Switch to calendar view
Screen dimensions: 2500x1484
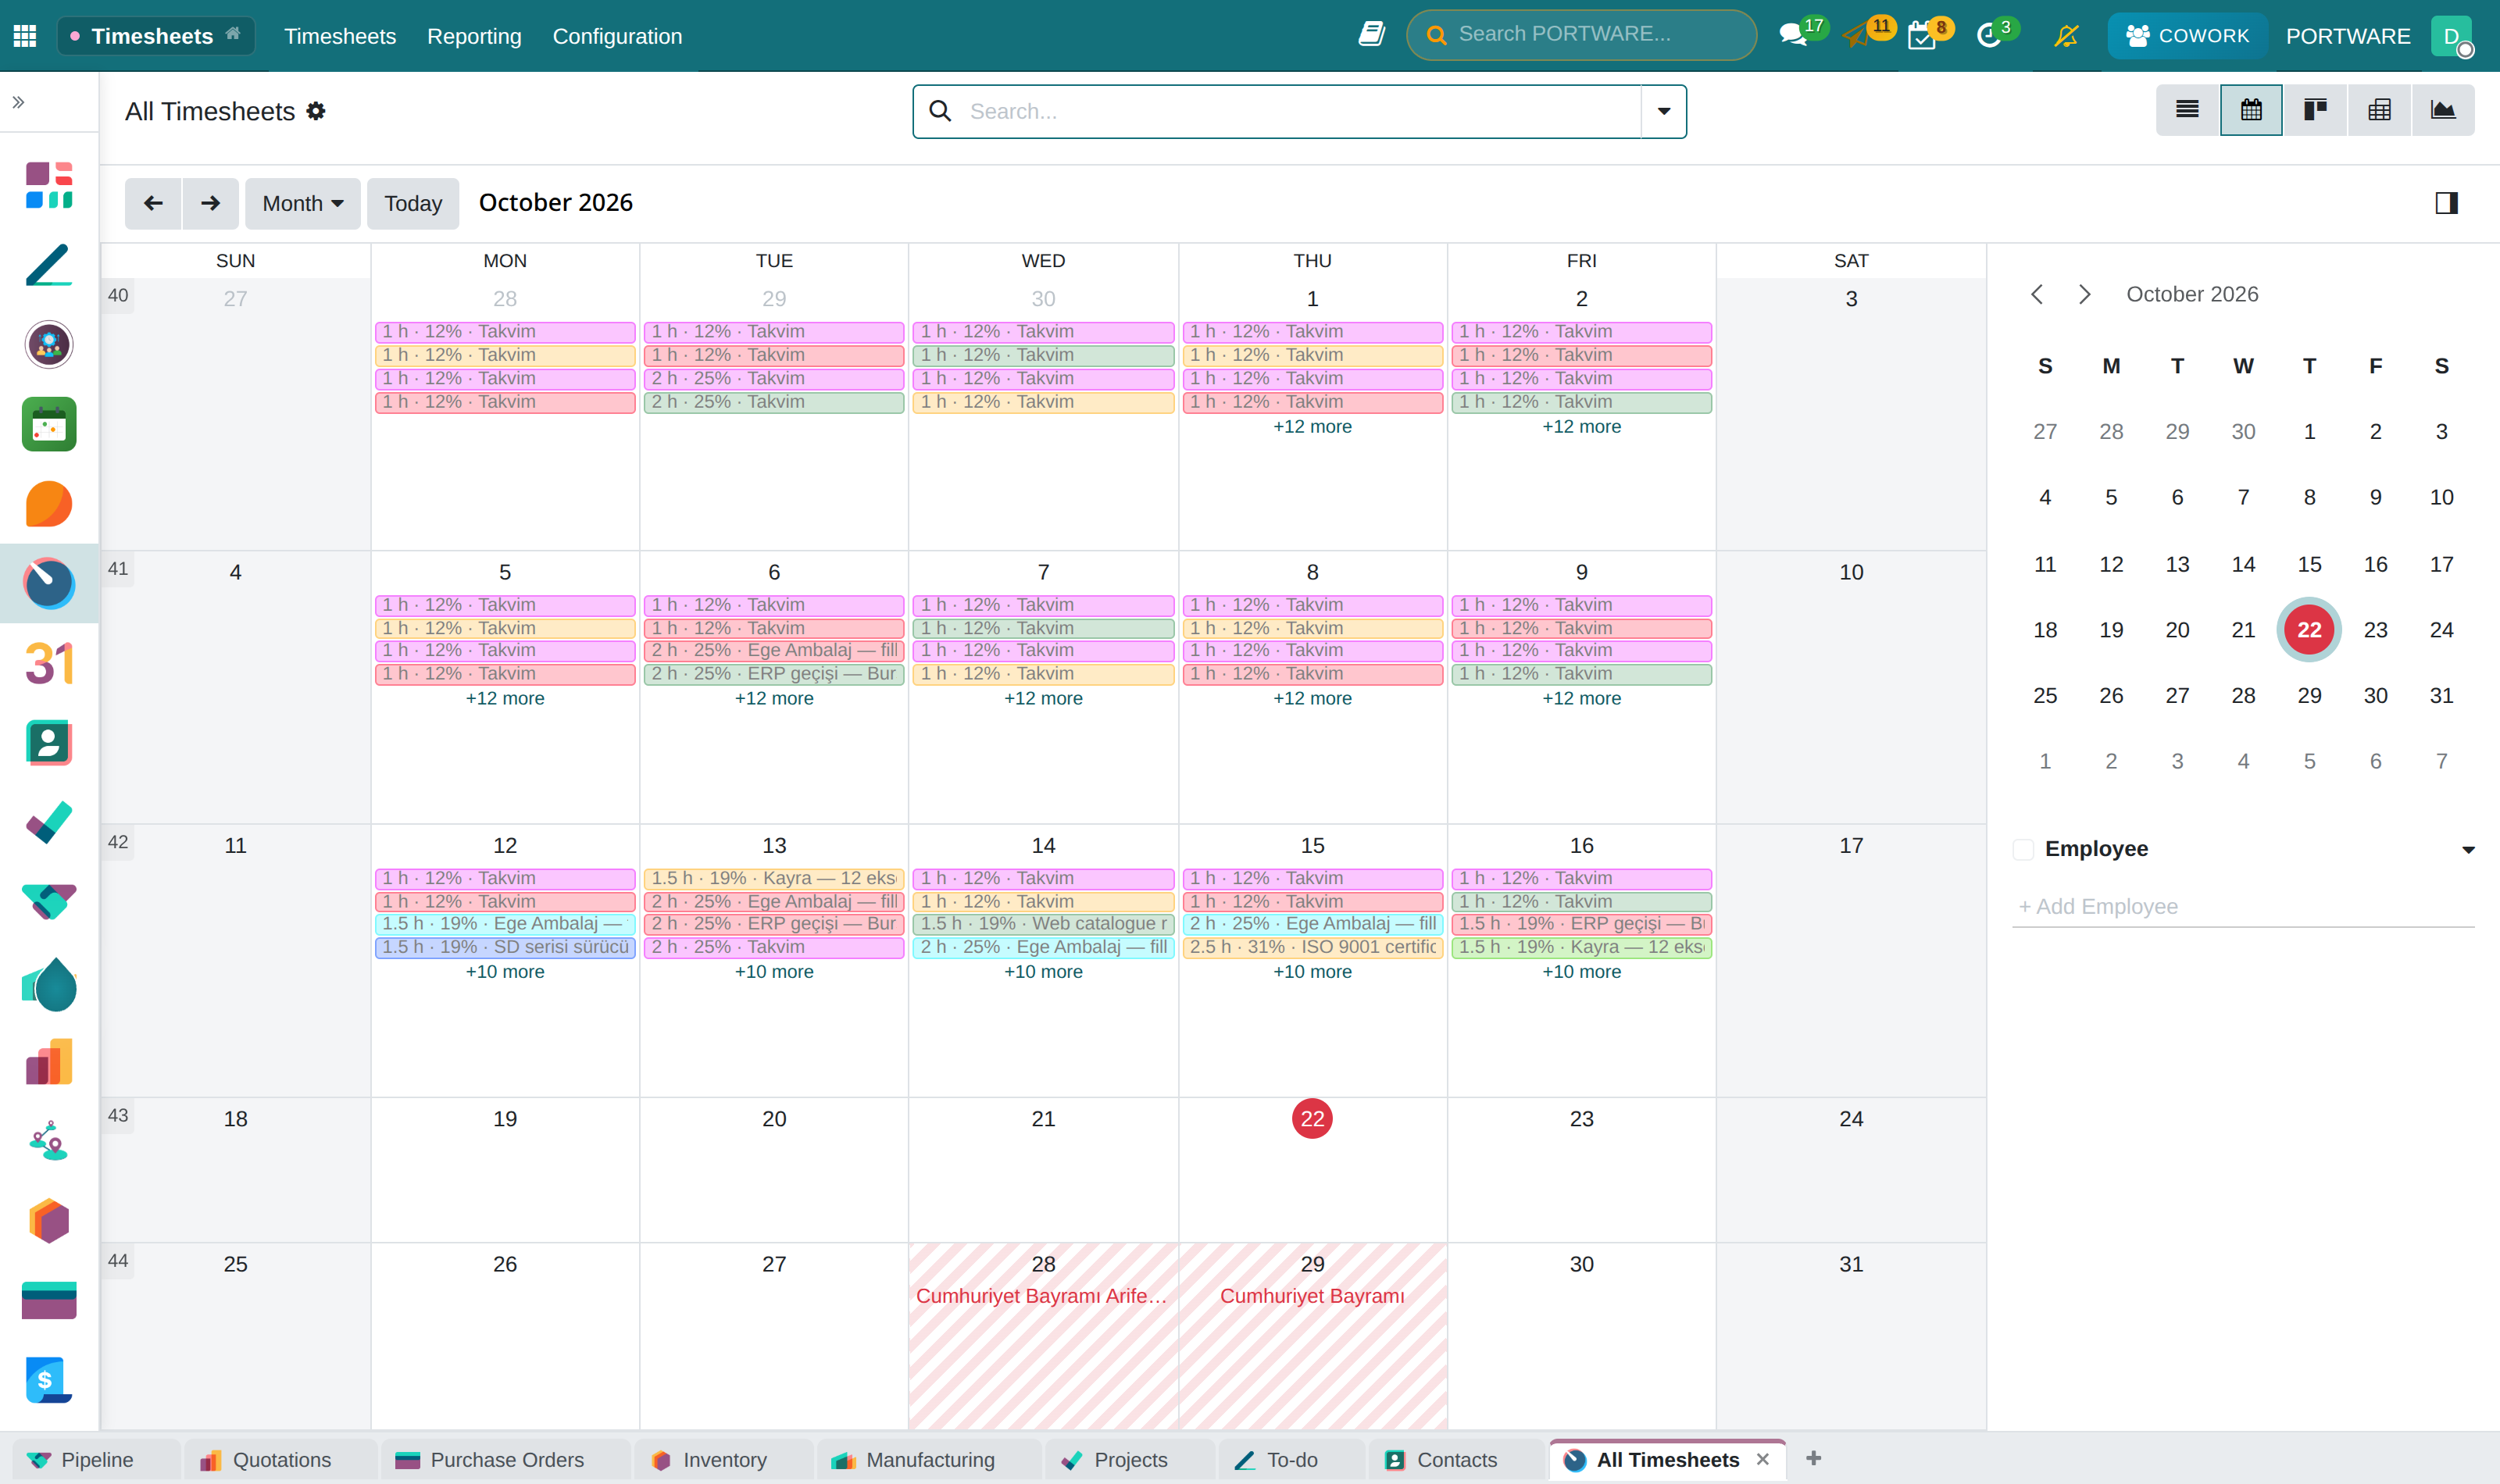(x=2251, y=110)
